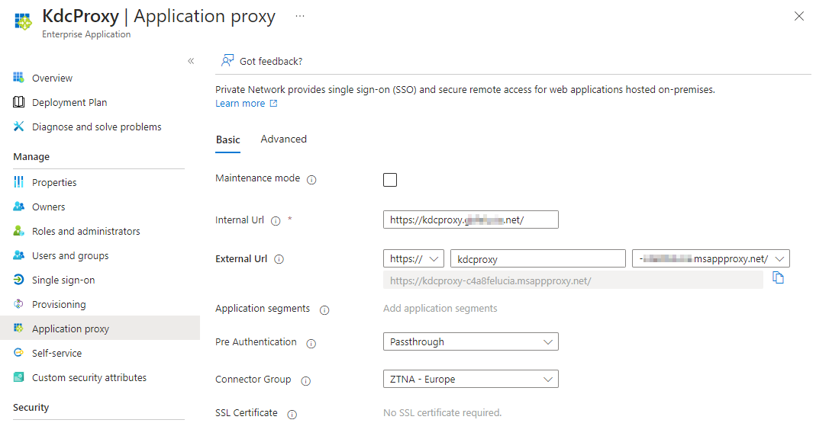Screen dimensions: 816x423
Task: Show info tooltip for Connector Group
Action: pyautogui.click(x=306, y=381)
